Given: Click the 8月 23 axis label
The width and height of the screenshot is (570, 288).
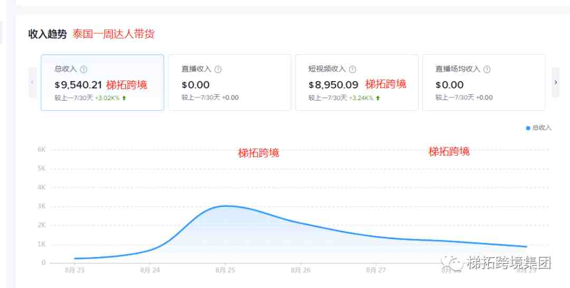Looking at the screenshot, I should pyautogui.click(x=75, y=271).
